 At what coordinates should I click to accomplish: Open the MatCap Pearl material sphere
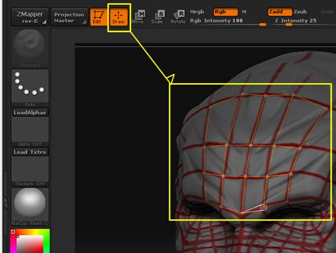coord(30,207)
